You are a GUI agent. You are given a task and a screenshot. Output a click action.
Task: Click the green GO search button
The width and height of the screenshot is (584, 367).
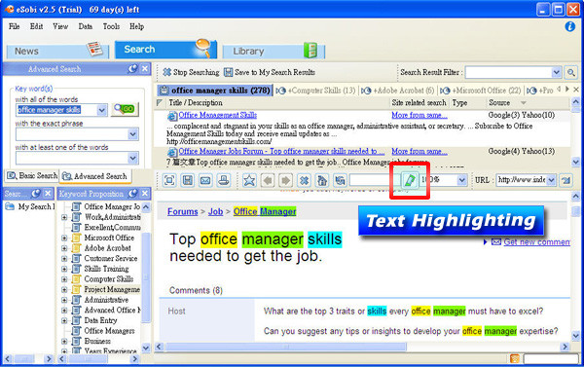[x=125, y=109]
